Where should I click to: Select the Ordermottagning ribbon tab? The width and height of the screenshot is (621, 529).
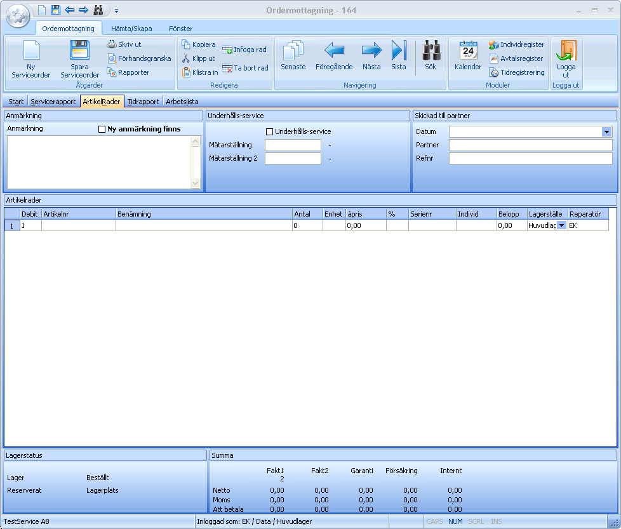(68, 29)
